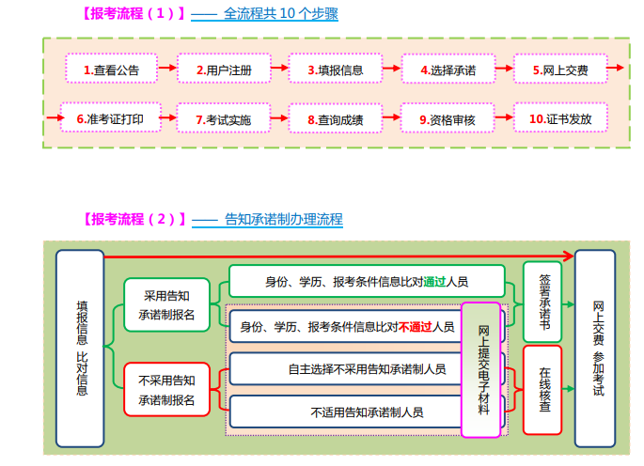The image size is (644, 466).
Task: Click the 信息比对不通过人员 box
Action: click(x=346, y=326)
